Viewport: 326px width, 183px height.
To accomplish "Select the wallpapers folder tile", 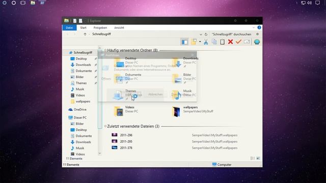I will coord(193,111).
